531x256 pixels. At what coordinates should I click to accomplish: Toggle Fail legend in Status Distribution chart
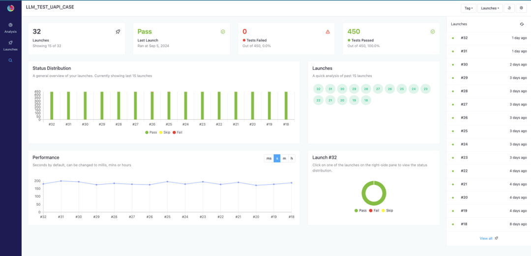click(177, 132)
